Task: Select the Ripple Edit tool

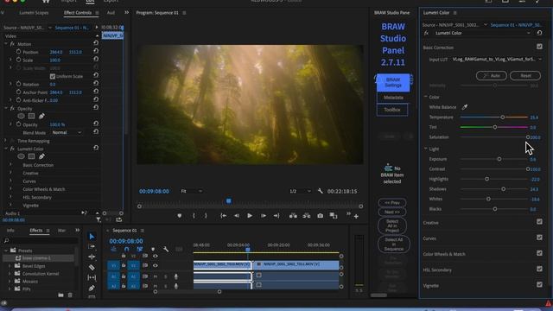Action: tap(92, 257)
